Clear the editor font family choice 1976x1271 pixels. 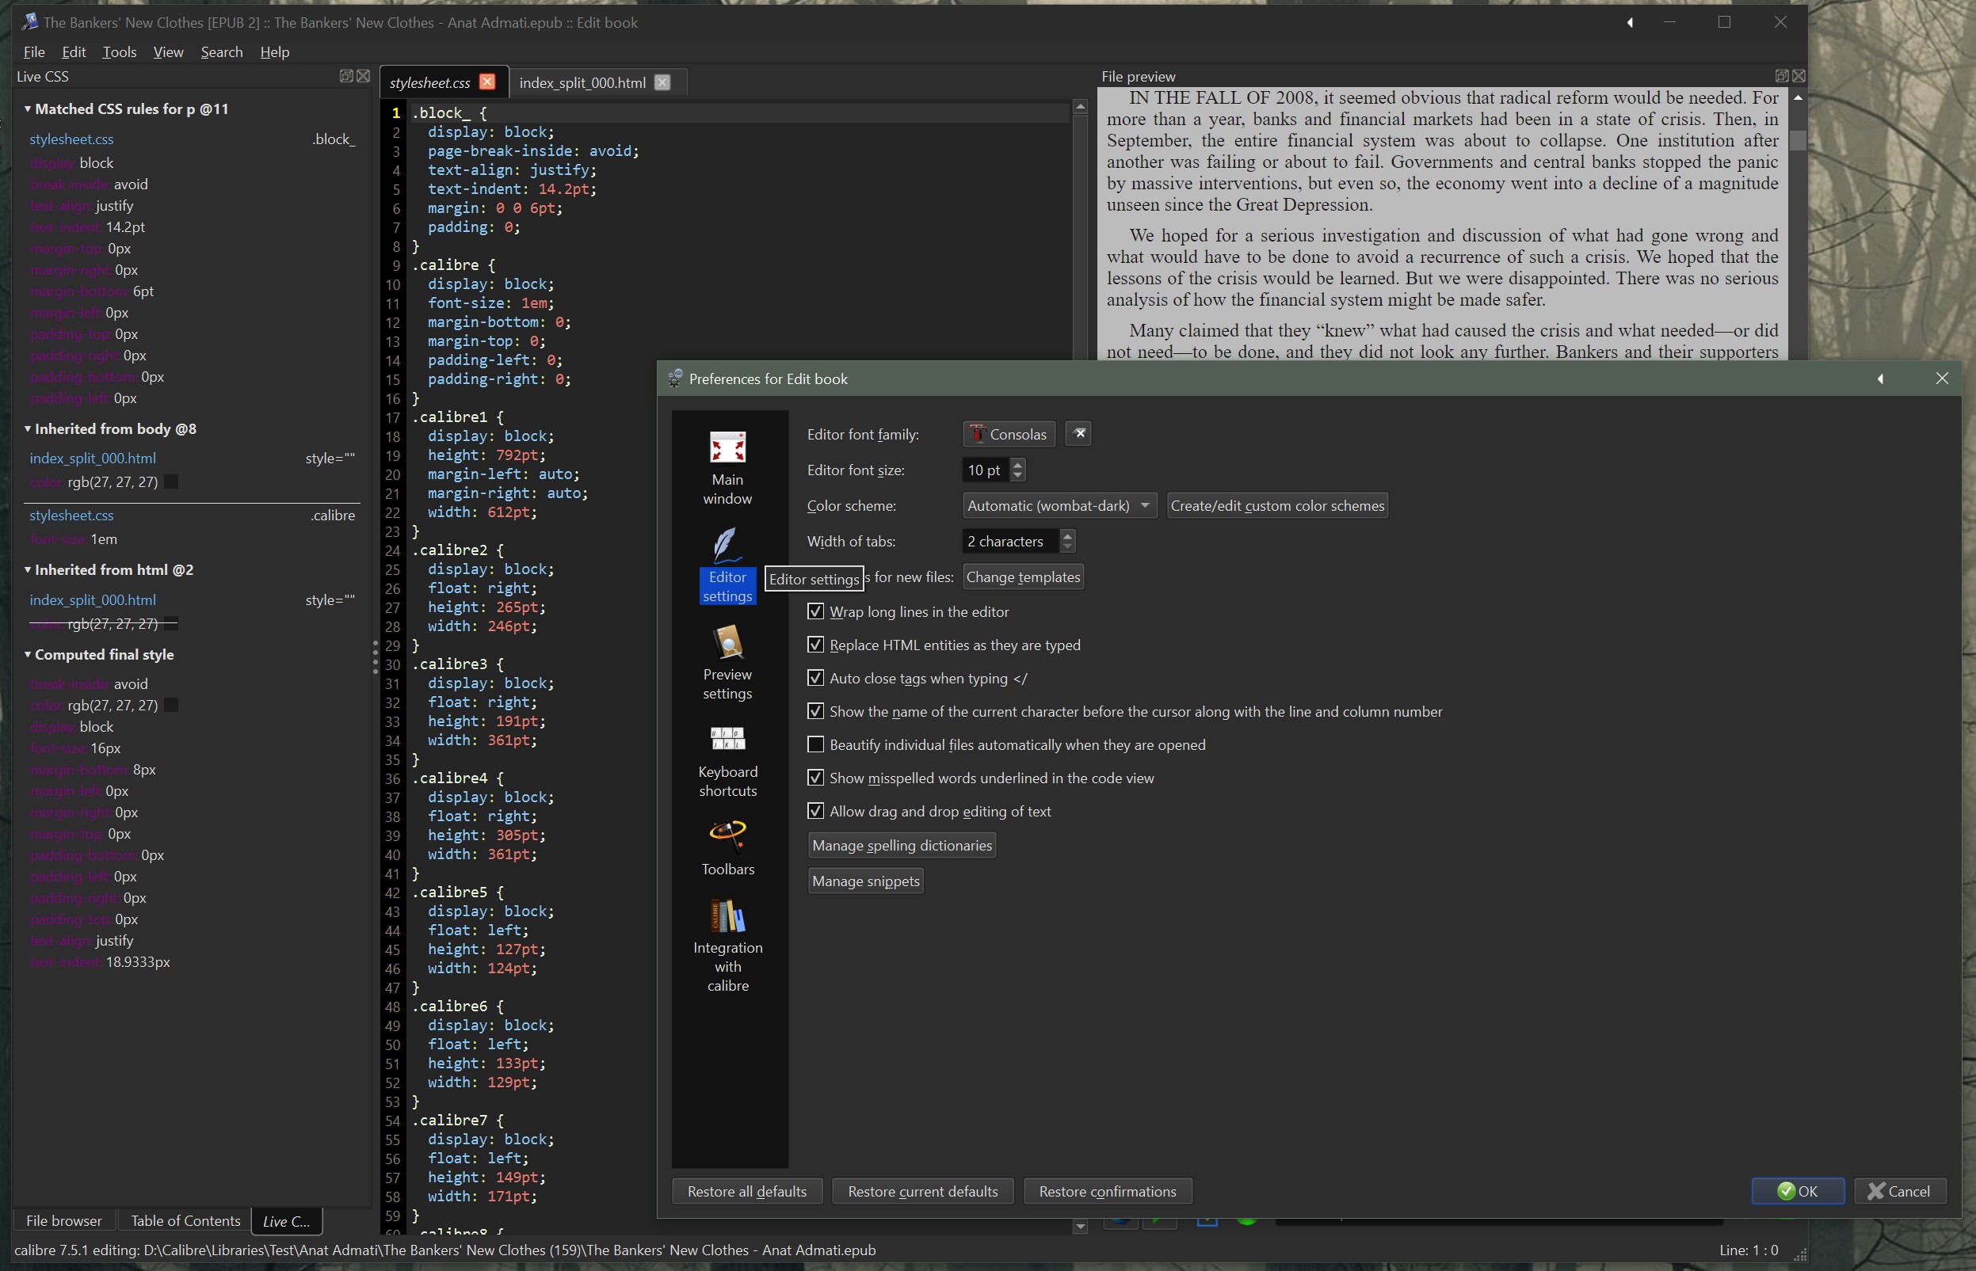[1078, 433]
